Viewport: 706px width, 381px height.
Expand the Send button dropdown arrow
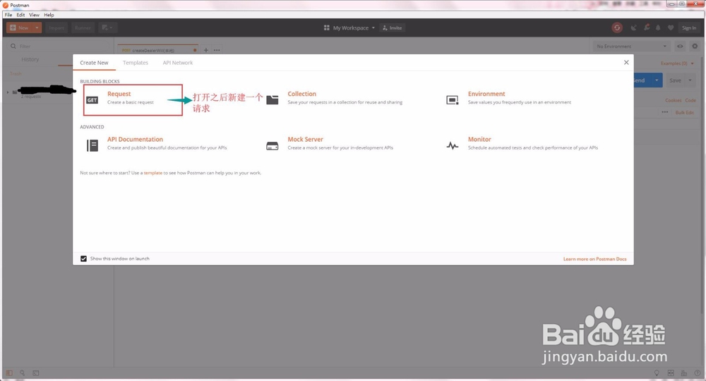point(657,80)
